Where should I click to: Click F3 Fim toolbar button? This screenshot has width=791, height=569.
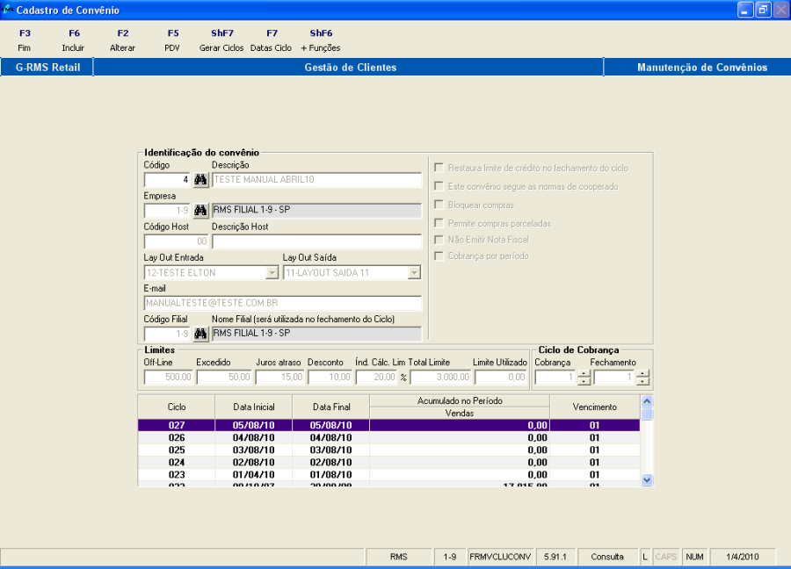tap(25, 40)
